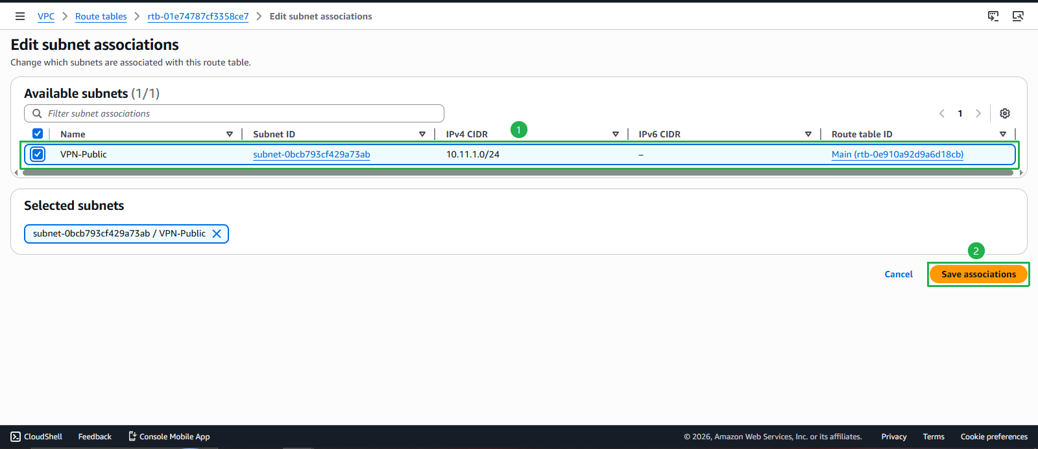Viewport: 1038px width, 449px height.
Task: Click the horizontal table scrollbar
Action: 518,172
